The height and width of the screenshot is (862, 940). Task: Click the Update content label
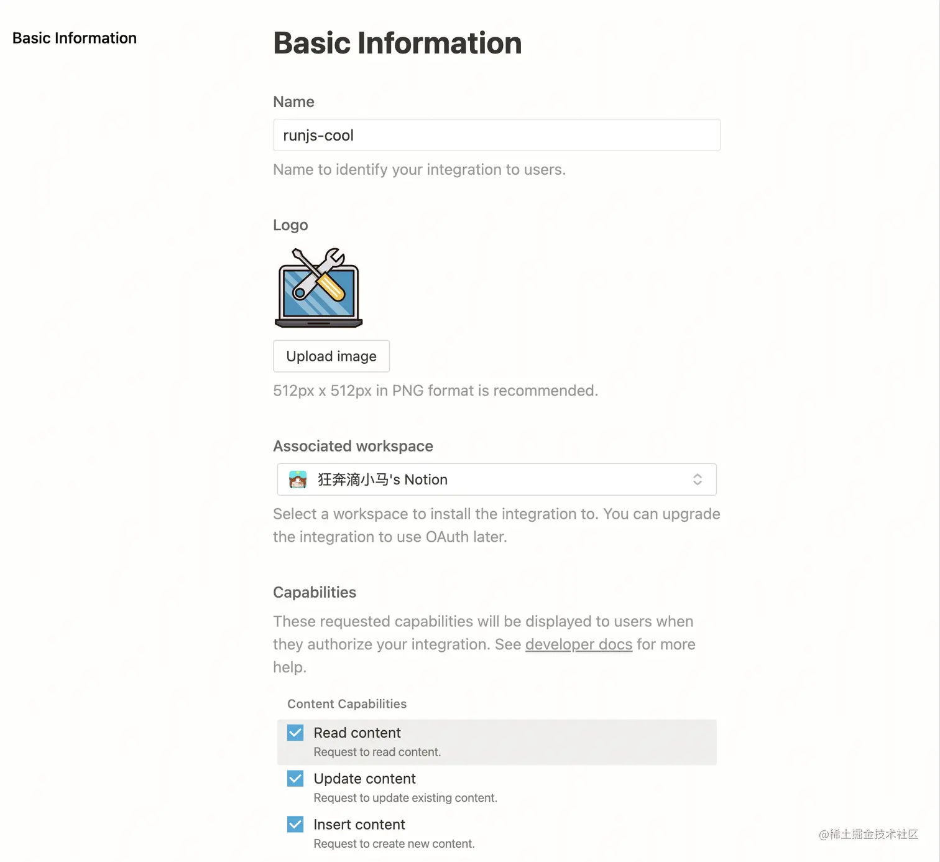[x=364, y=779]
